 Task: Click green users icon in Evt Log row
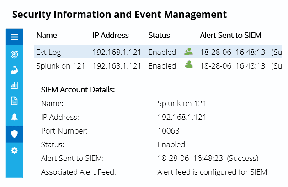pos(188,51)
